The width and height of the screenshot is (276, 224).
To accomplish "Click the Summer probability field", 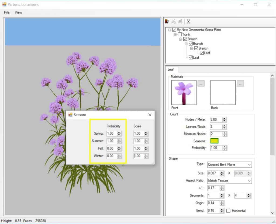I will [x=112, y=141].
